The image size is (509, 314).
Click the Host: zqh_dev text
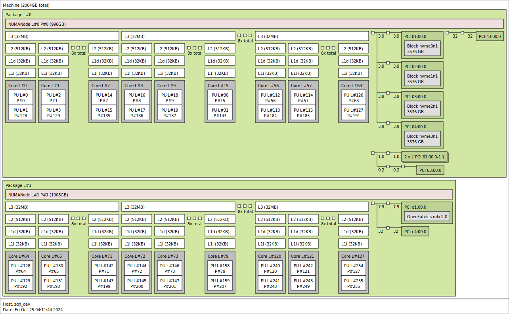coord(16,304)
